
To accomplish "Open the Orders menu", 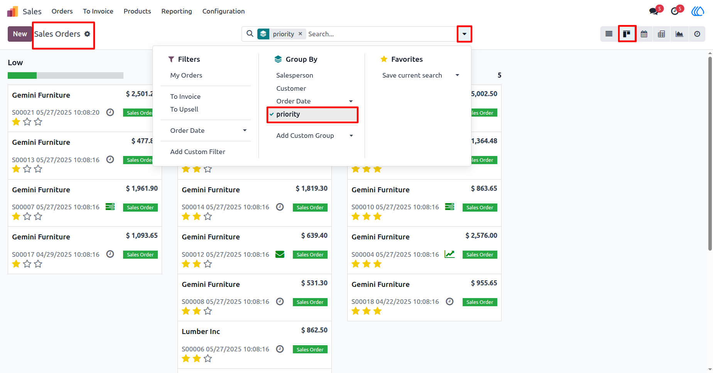I will point(62,11).
